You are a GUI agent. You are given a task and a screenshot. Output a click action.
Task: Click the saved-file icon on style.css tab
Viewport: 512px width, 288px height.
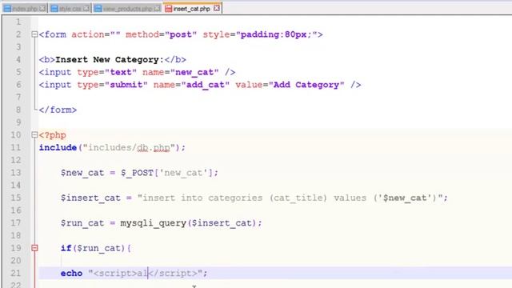[54, 9]
